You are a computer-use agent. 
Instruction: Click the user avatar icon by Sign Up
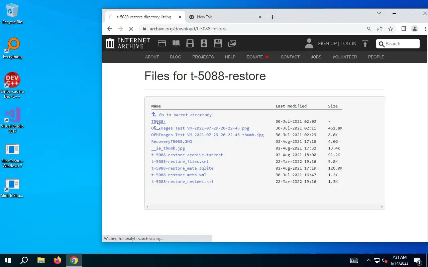[x=309, y=43]
